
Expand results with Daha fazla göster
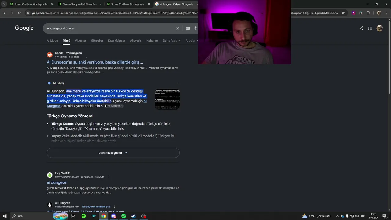(x=113, y=153)
